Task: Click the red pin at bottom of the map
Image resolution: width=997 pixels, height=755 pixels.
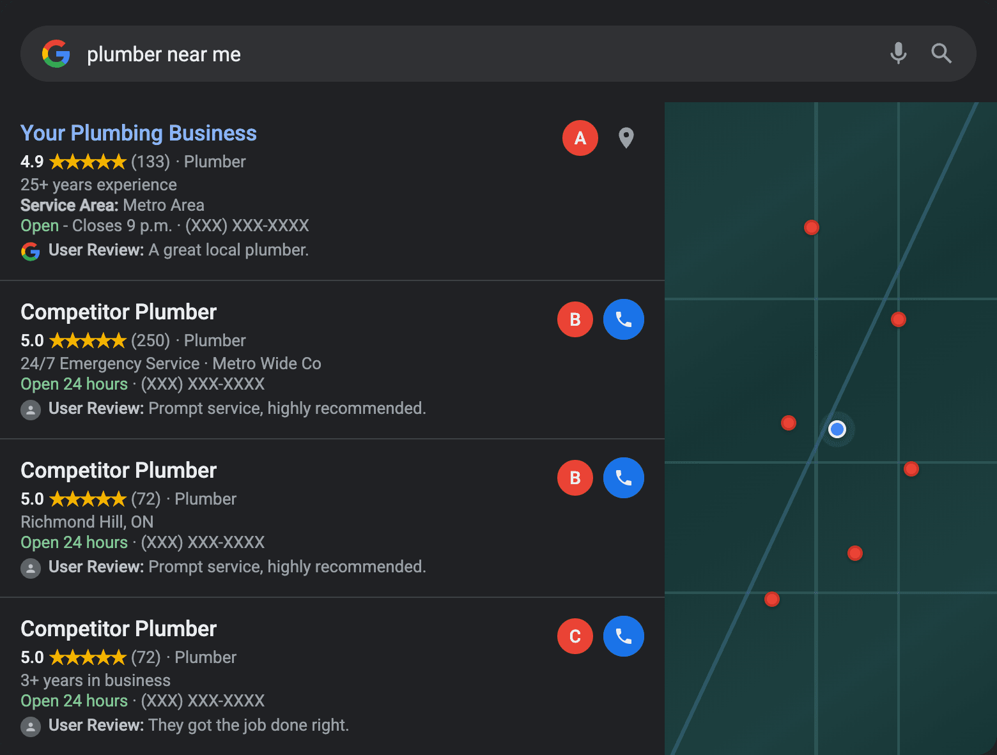Action: click(771, 599)
